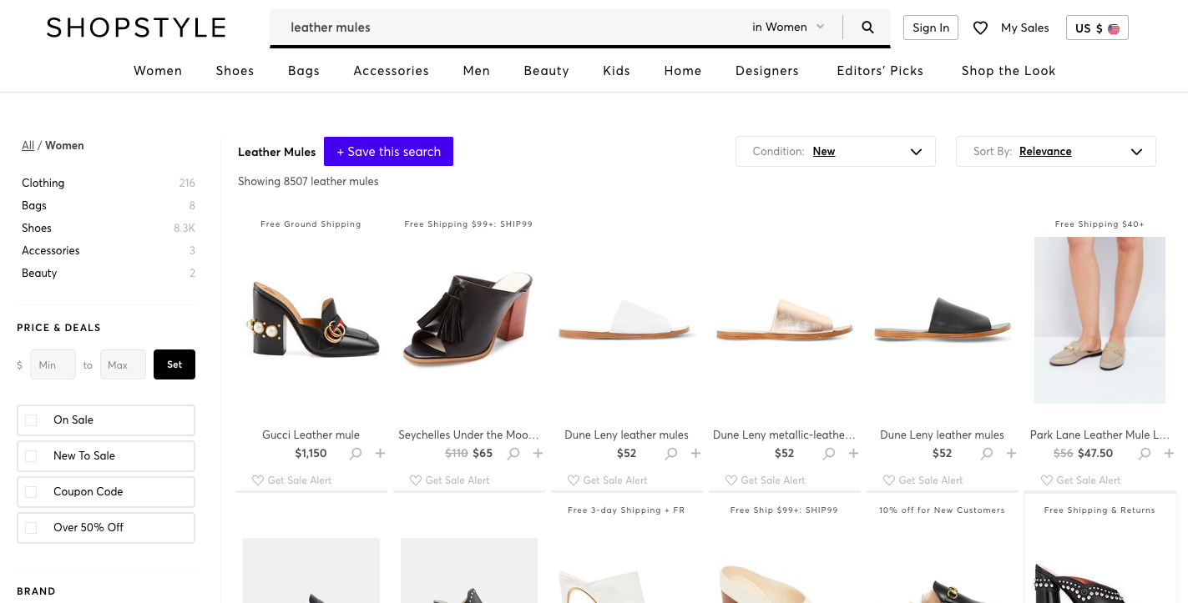Open the Gucci Leather mule product image
The image size is (1188, 603).
[311, 320]
